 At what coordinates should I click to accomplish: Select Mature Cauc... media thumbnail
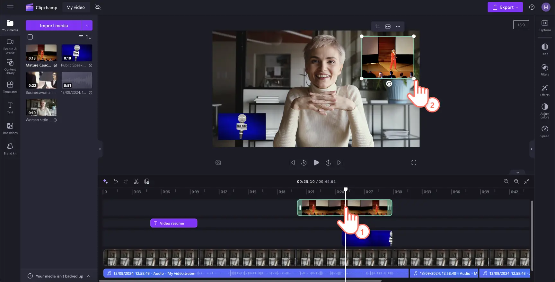[41, 53]
